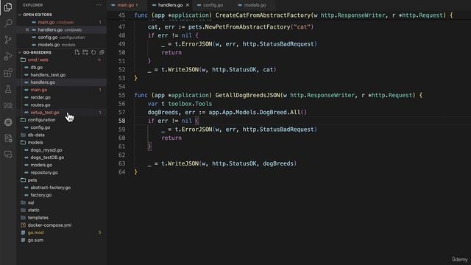Close handlers.go in Open Editors list
Screen dimensions: 471x265
pos(27,29)
